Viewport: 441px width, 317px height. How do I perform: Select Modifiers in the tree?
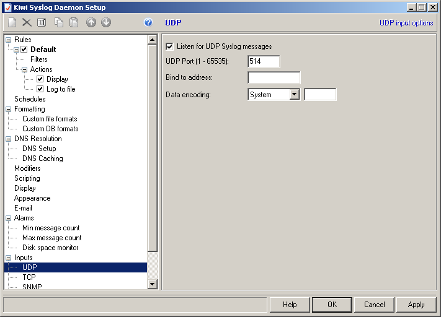pyautogui.click(x=27, y=168)
